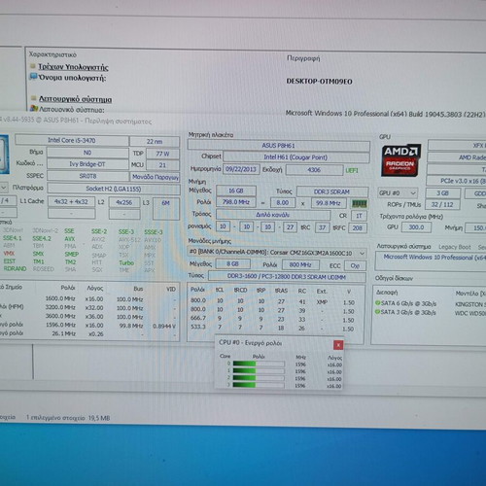Click the UEFI label

(x=352, y=170)
